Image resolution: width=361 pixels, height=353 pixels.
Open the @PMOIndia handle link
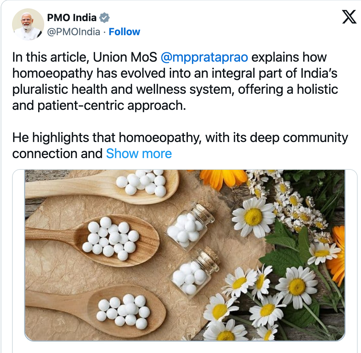click(x=74, y=32)
